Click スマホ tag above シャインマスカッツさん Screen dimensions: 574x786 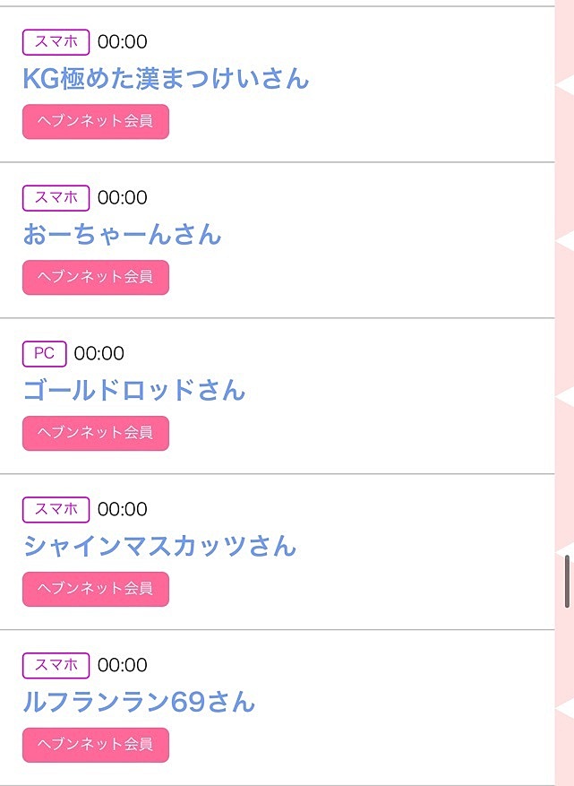click(x=56, y=510)
